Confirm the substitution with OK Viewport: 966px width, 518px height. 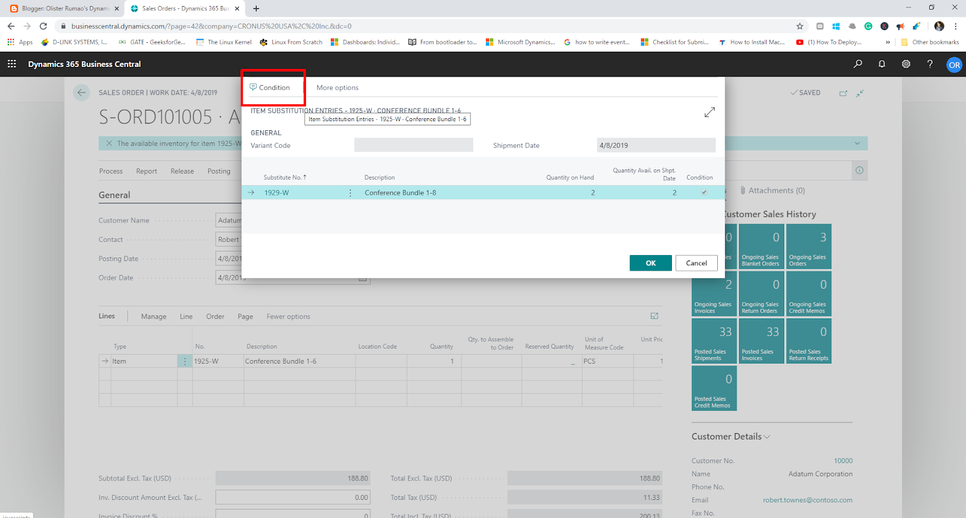click(651, 263)
